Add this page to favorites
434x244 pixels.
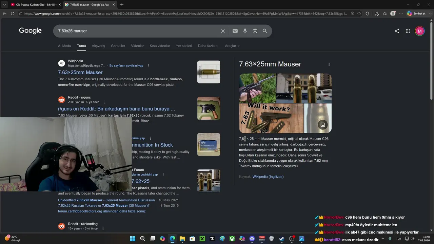359,14
